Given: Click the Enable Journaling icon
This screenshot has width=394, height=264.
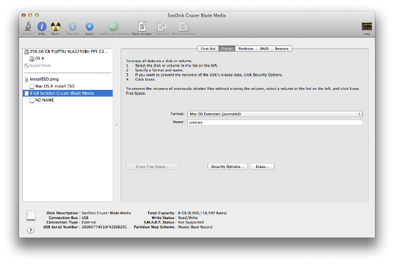Looking at the screenshot, I should click(113, 26).
